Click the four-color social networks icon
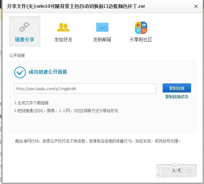The width and height of the screenshot is (204, 184). click(141, 27)
